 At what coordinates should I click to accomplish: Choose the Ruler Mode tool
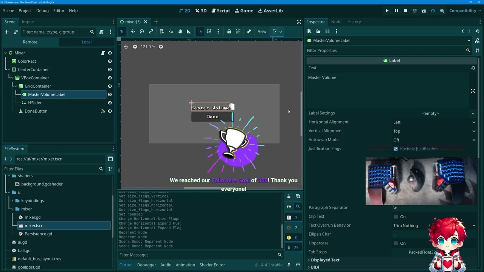point(189,31)
